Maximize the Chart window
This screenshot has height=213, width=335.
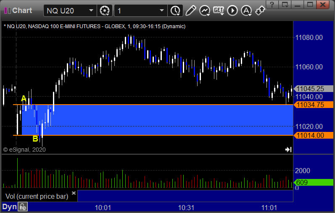[x=310, y=5]
